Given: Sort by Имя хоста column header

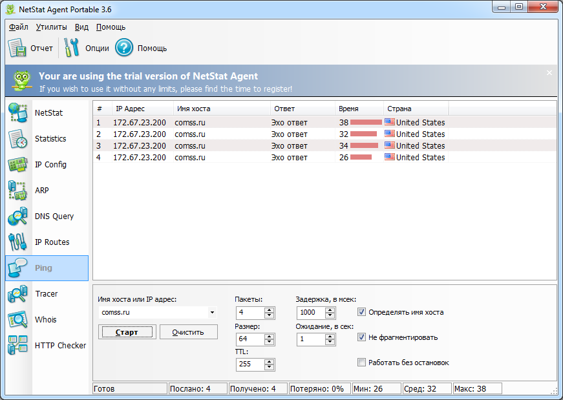Looking at the screenshot, I should pyautogui.click(x=222, y=109).
